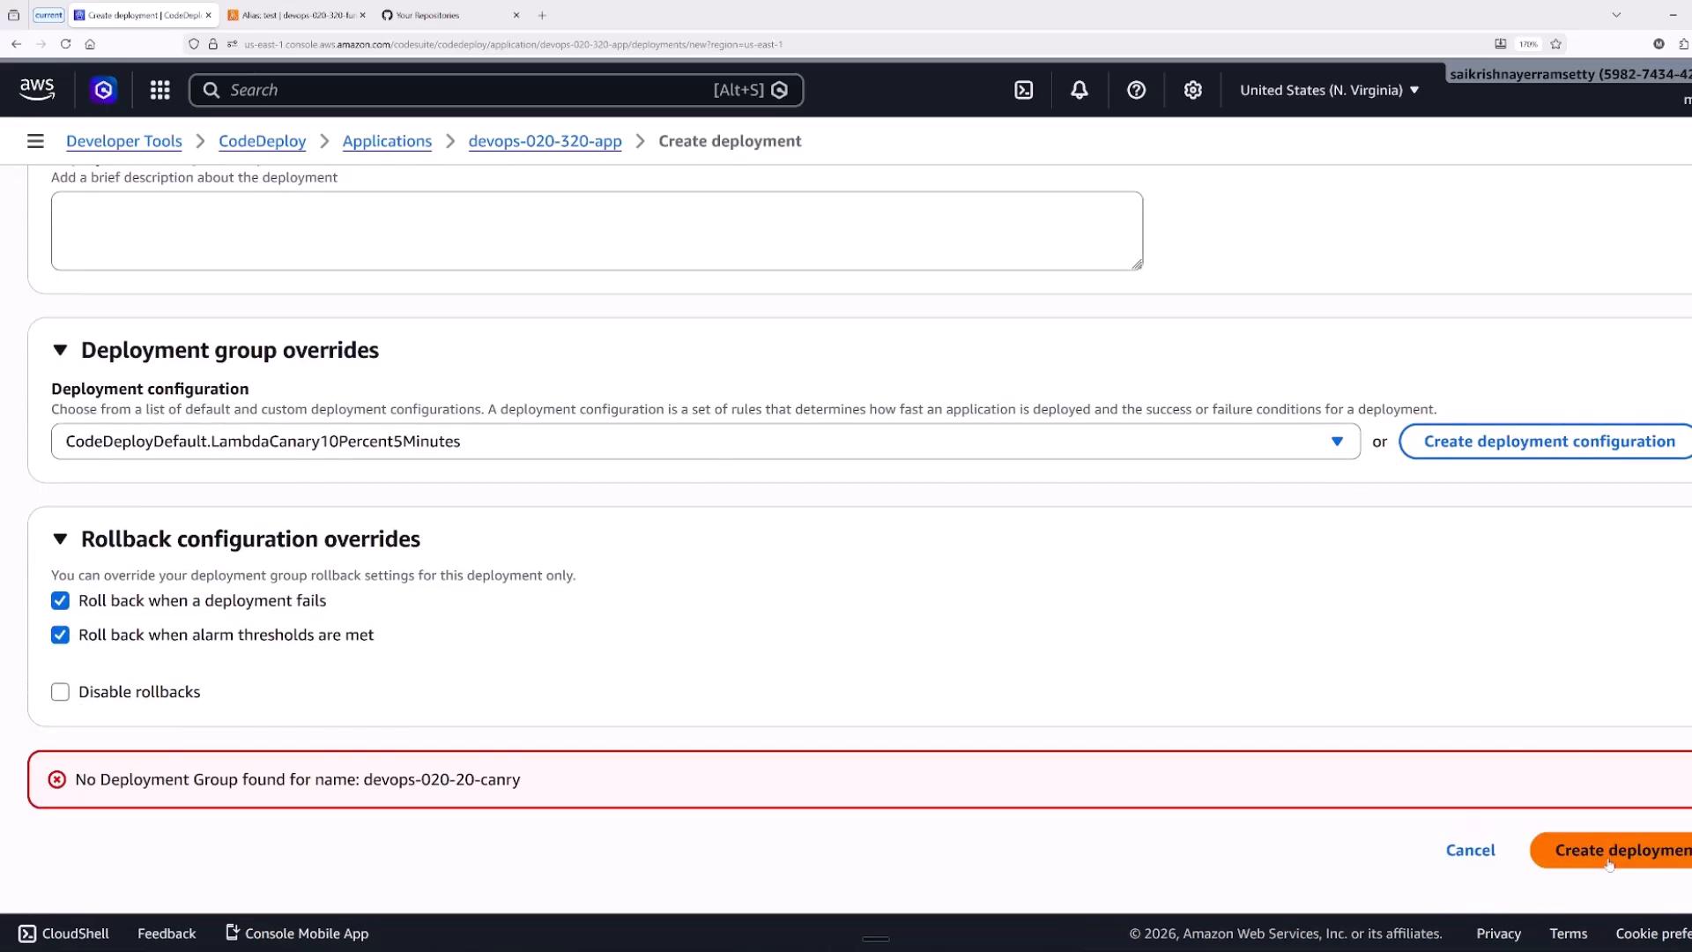Open the help question mark icon
The width and height of the screenshot is (1692, 952).
1137,90
